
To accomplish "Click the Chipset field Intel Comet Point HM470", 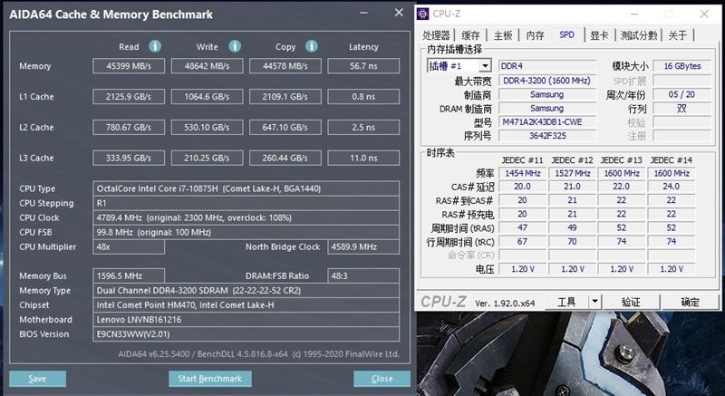I will [246, 305].
